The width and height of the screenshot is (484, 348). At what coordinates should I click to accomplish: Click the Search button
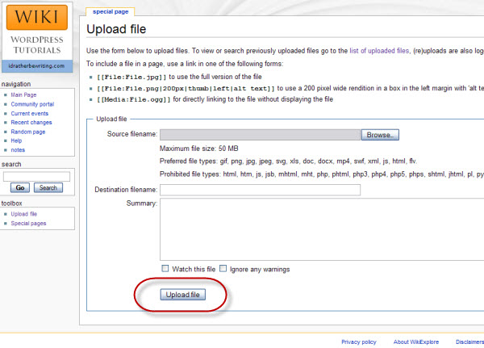pyautogui.click(x=48, y=187)
